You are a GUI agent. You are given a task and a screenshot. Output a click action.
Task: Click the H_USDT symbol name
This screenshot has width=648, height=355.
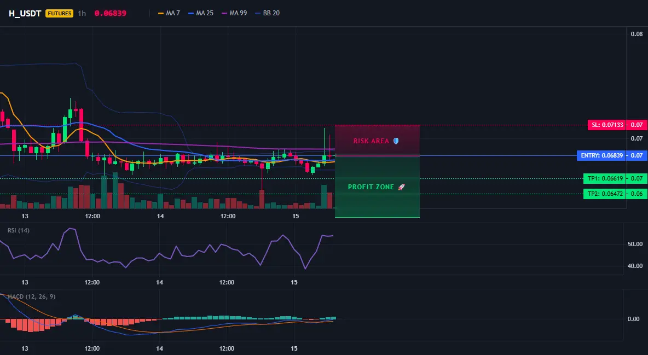[25, 13]
